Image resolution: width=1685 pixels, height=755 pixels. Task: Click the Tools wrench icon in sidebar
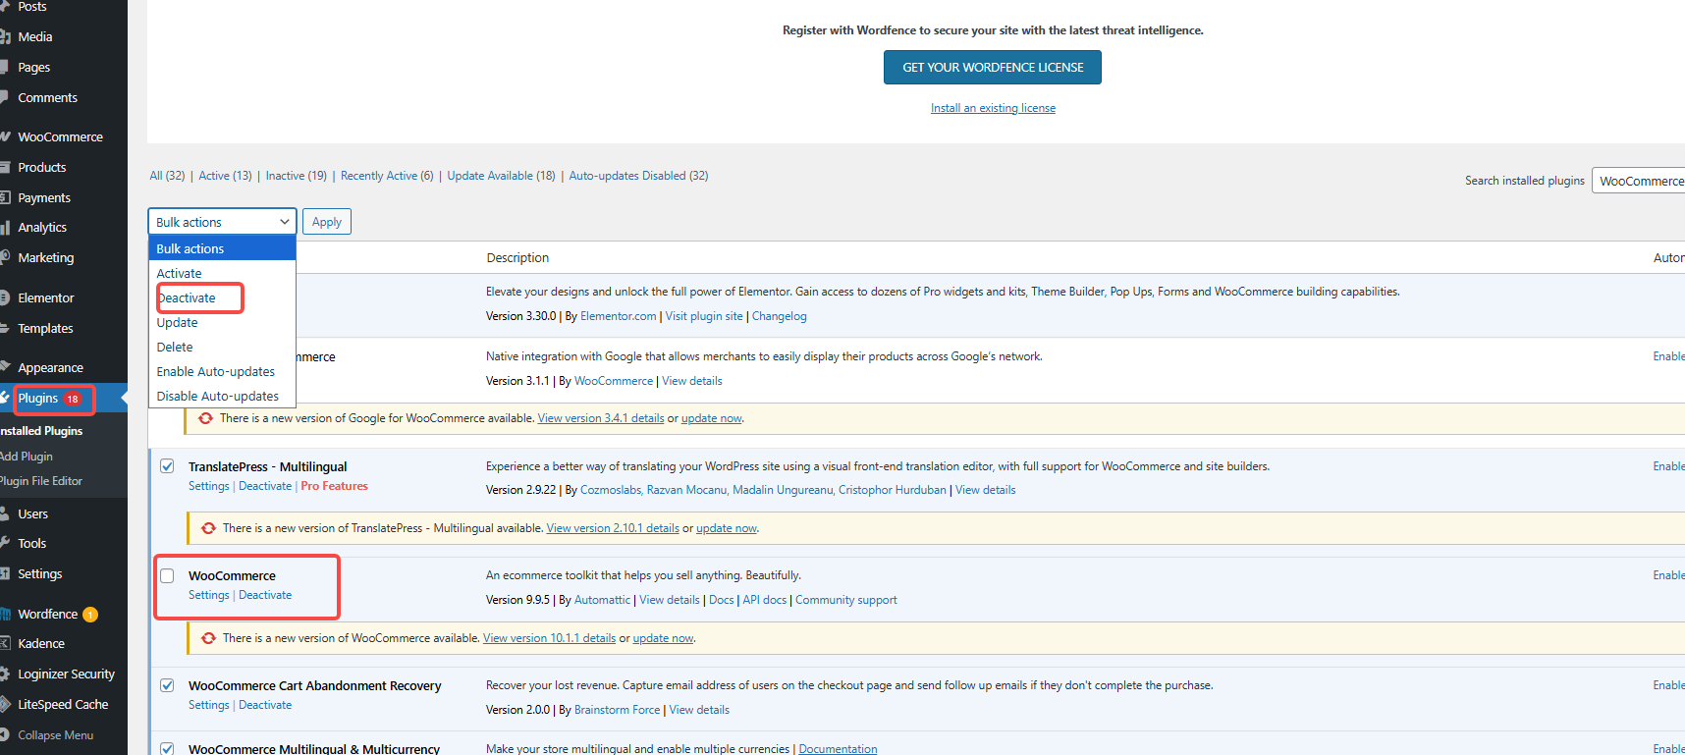point(5,543)
